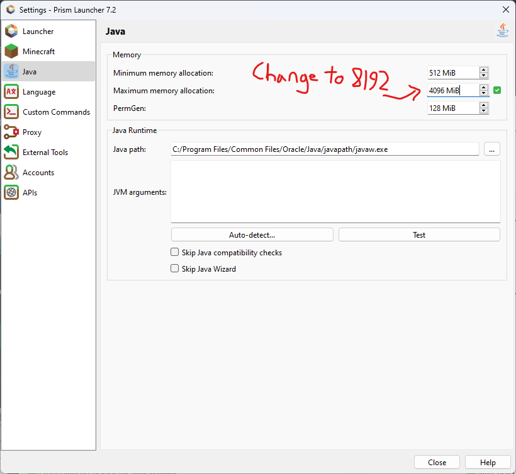Click inside the JVM arguments text area
The width and height of the screenshot is (516, 474).
pos(335,191)
